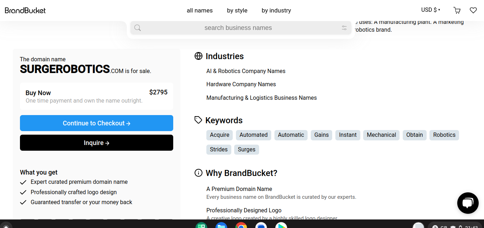Image resolution: width=484 pixels, height=228 pixels.
Task: Click Continue to Checkout button
Action: 97,123
